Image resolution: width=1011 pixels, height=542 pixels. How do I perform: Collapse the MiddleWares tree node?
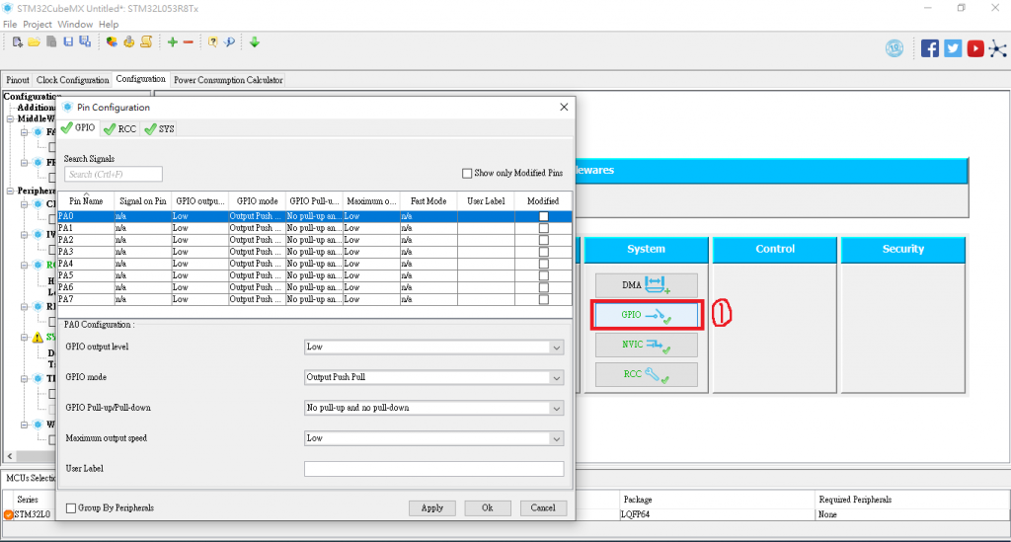pyautogui.click(x=10, y=118)
